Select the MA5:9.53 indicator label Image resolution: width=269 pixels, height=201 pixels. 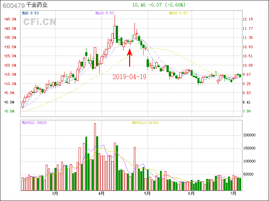(30, 13)
